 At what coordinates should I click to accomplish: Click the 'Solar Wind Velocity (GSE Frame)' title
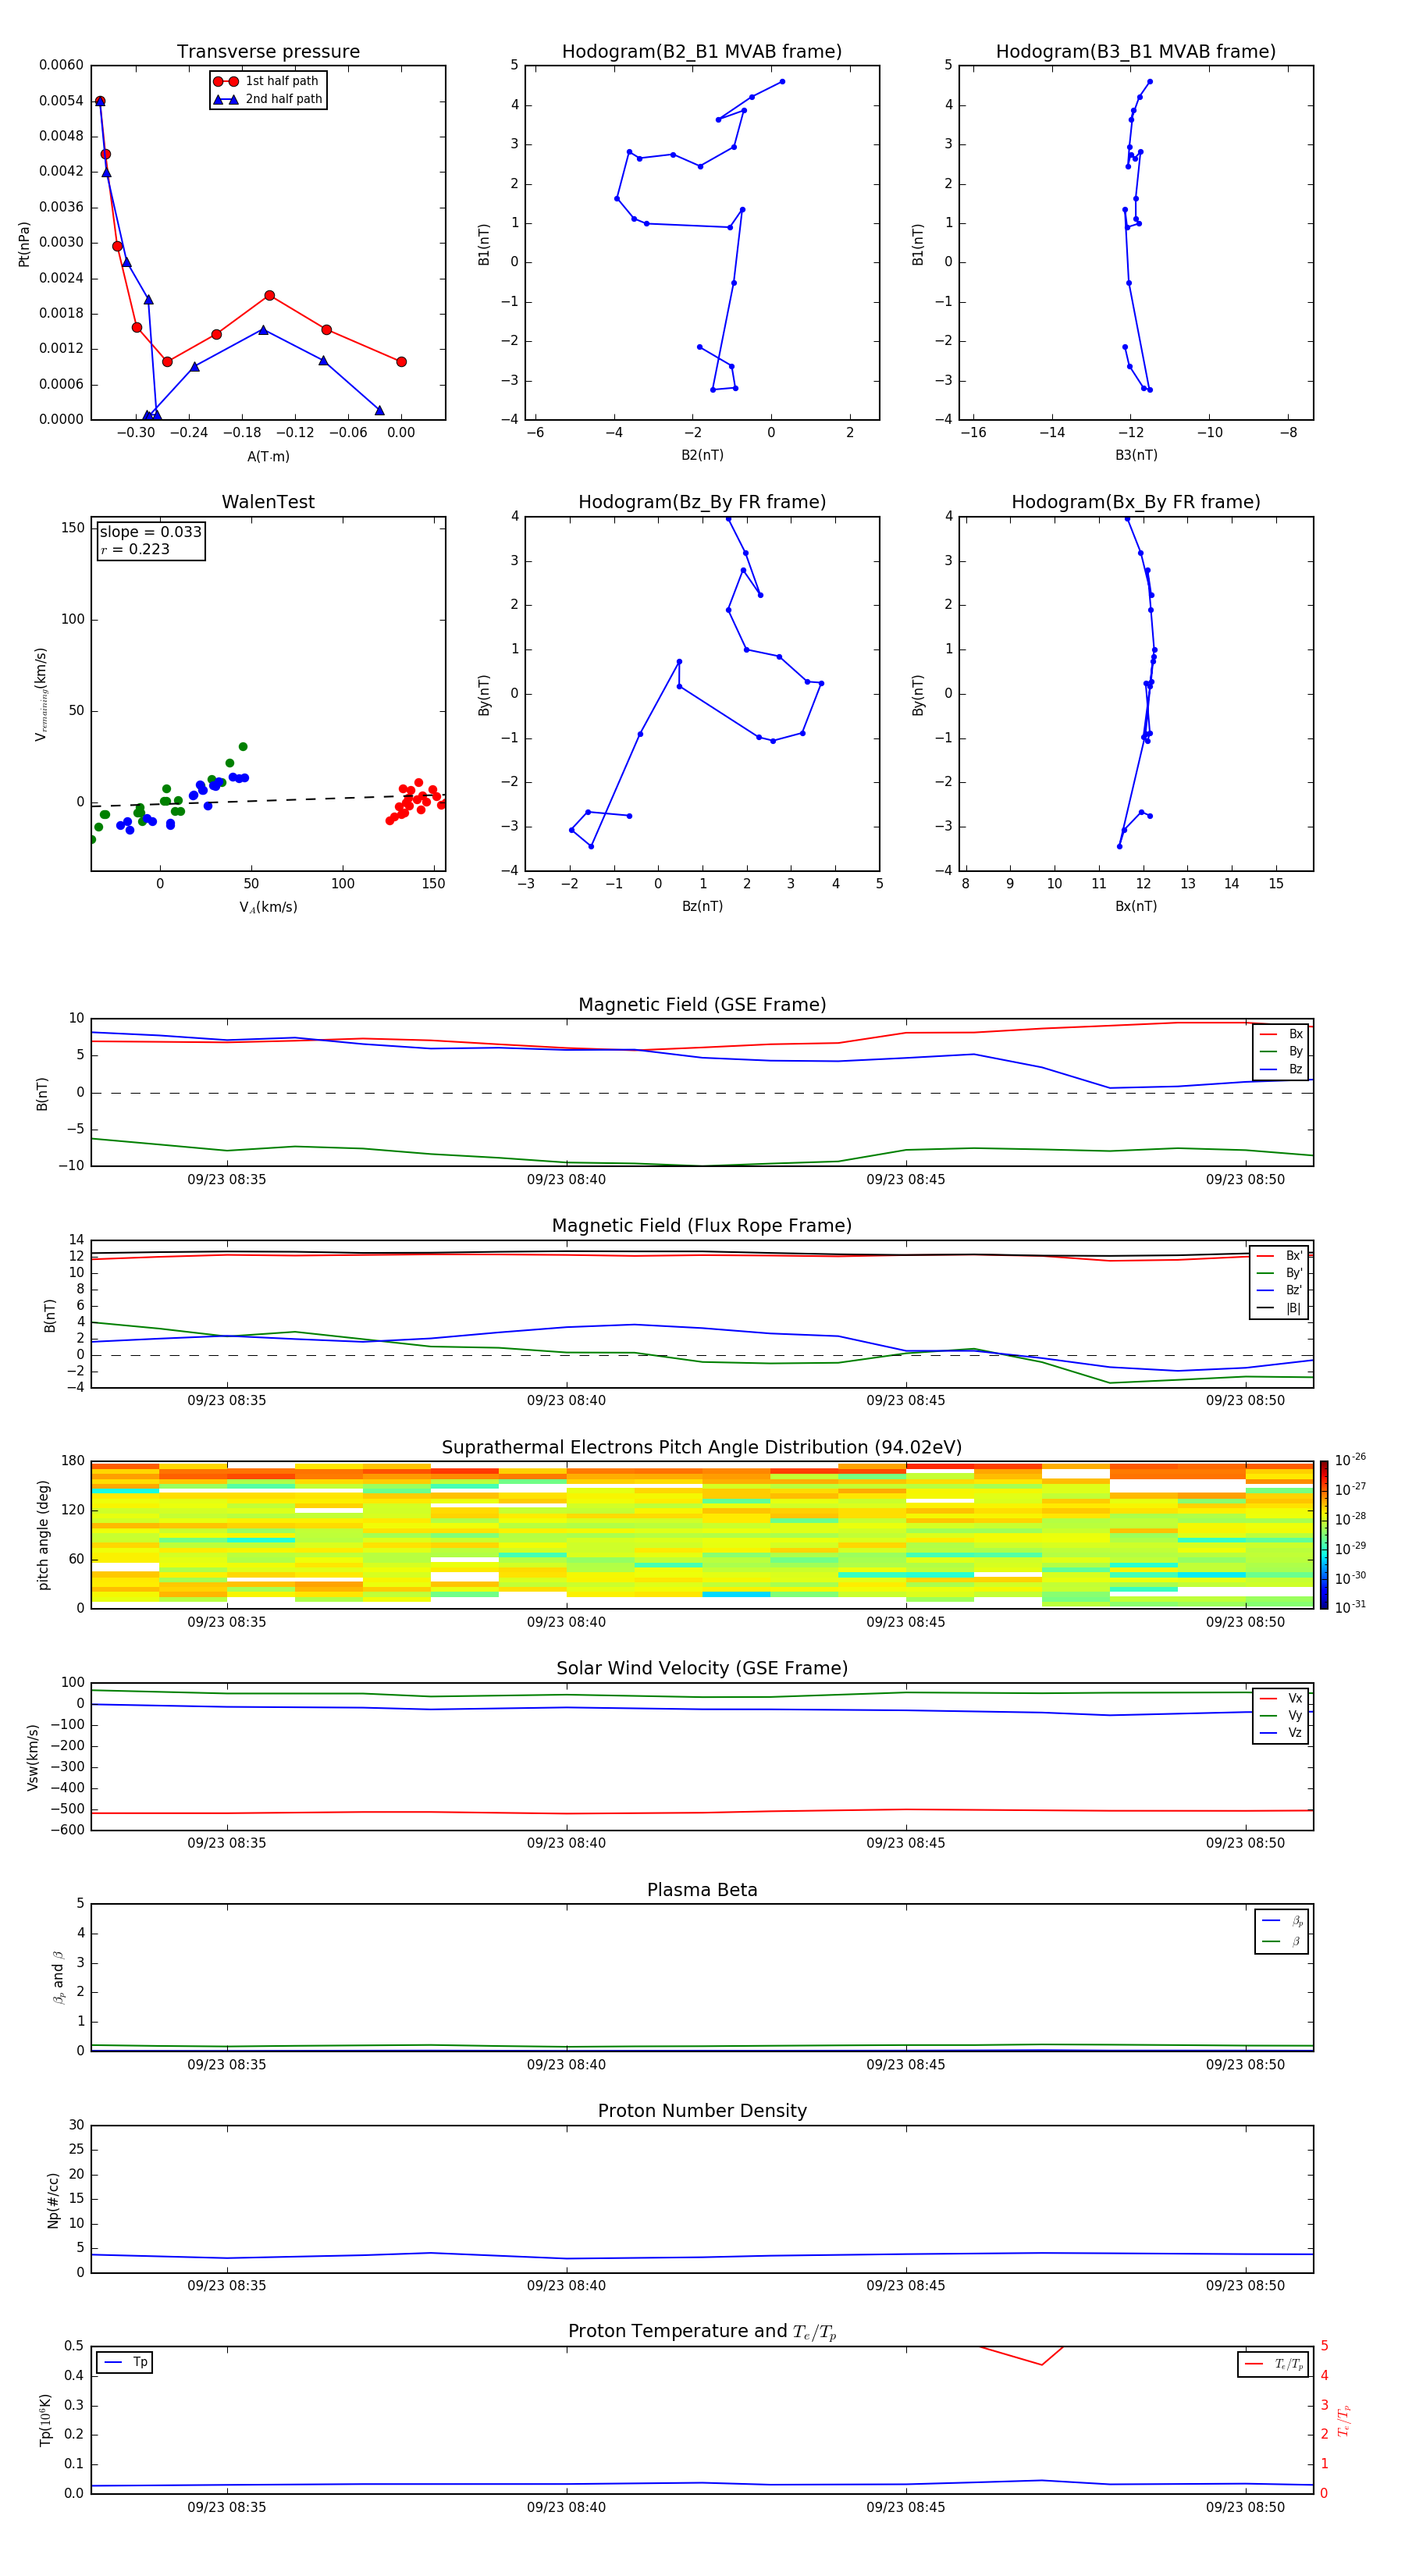(x=702, y=1668)
